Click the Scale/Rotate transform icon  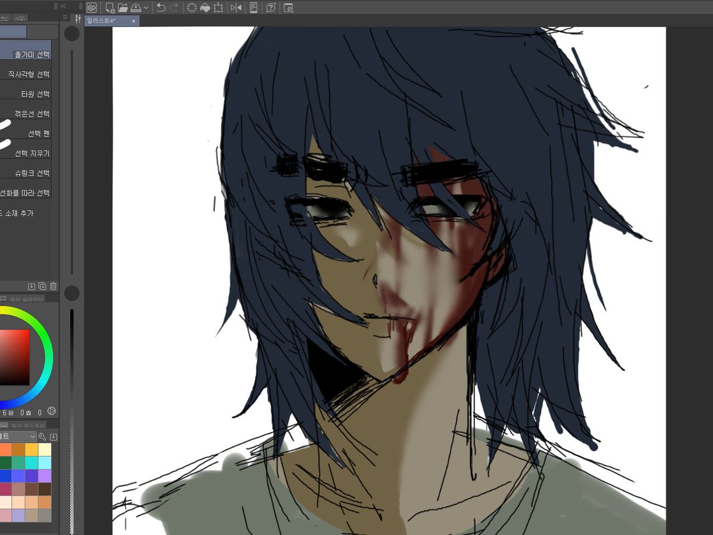[218, 8]
